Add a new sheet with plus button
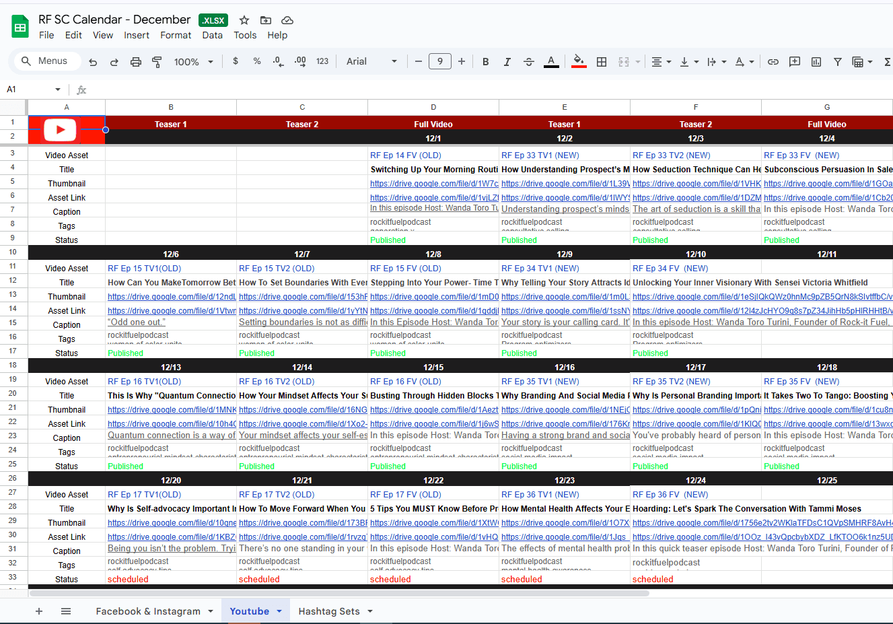 click(x=39, y=611)
